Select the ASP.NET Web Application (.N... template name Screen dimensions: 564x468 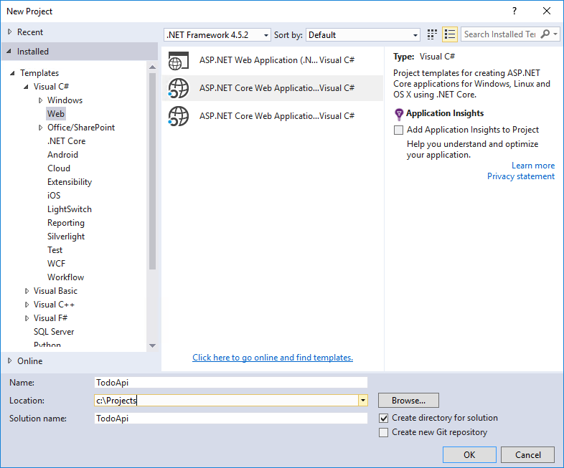(x=258, y=60)
